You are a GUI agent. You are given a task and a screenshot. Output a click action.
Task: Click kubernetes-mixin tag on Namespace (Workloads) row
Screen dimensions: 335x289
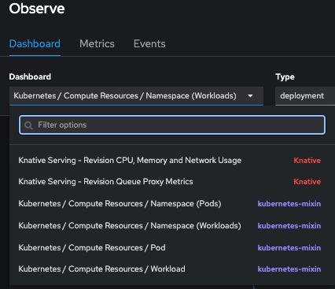[289, 226]
